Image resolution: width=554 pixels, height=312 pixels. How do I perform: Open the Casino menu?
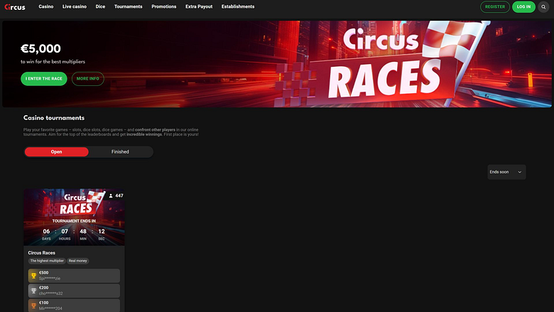pyautogui.click(x=46, y=6)
